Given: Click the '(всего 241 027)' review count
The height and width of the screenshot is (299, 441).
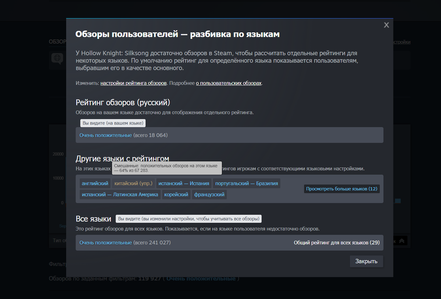Looking at the screenshot, I should coord(152,243).
